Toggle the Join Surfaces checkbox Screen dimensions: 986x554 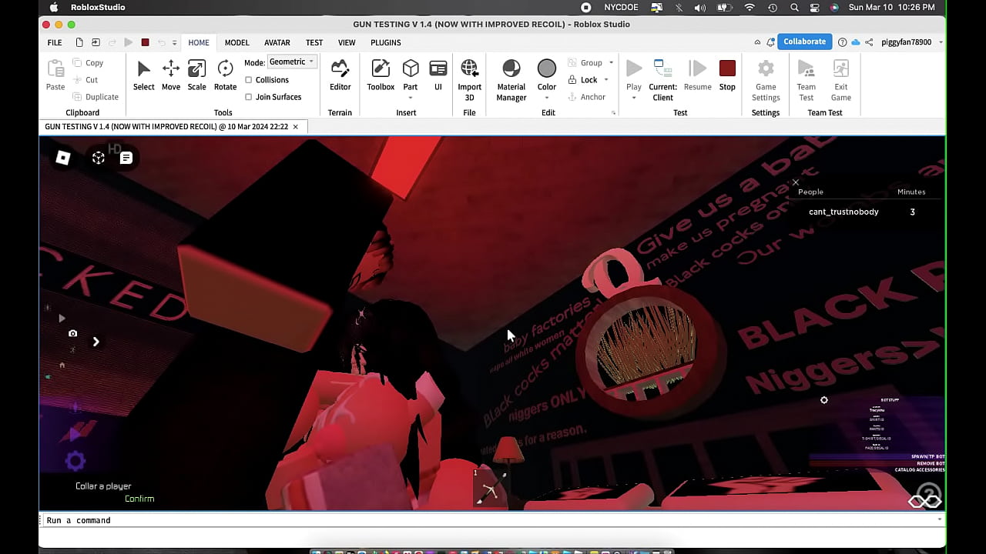tap(249, 97)
